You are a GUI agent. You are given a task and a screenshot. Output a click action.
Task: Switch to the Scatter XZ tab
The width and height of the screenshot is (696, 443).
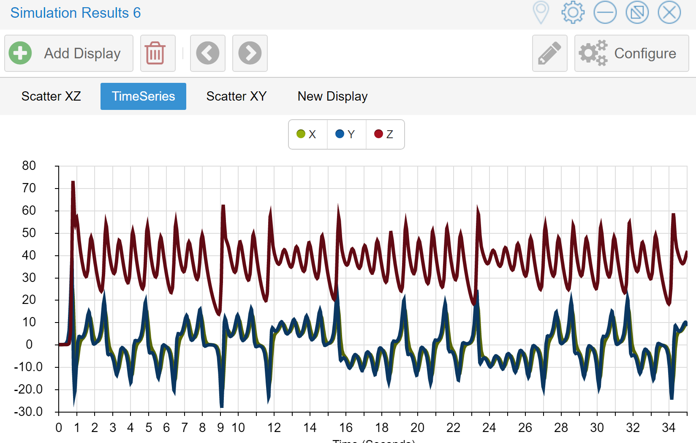(51, 96)
